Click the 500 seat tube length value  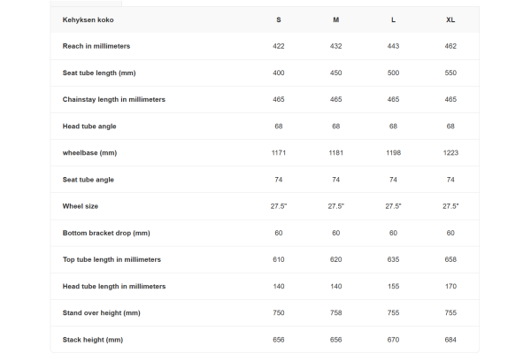click(393, 73)
